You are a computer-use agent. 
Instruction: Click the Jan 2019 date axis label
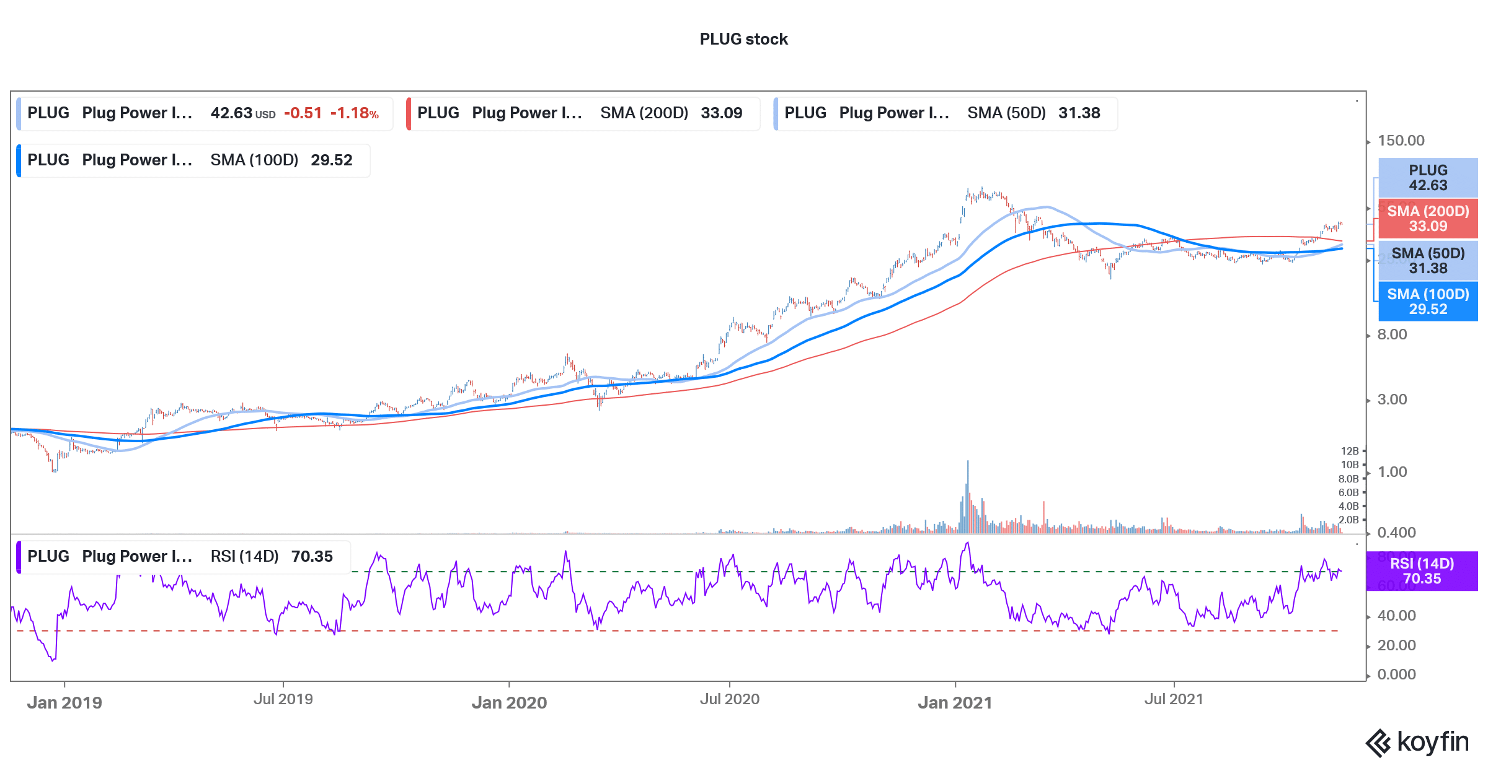[64, 703]
